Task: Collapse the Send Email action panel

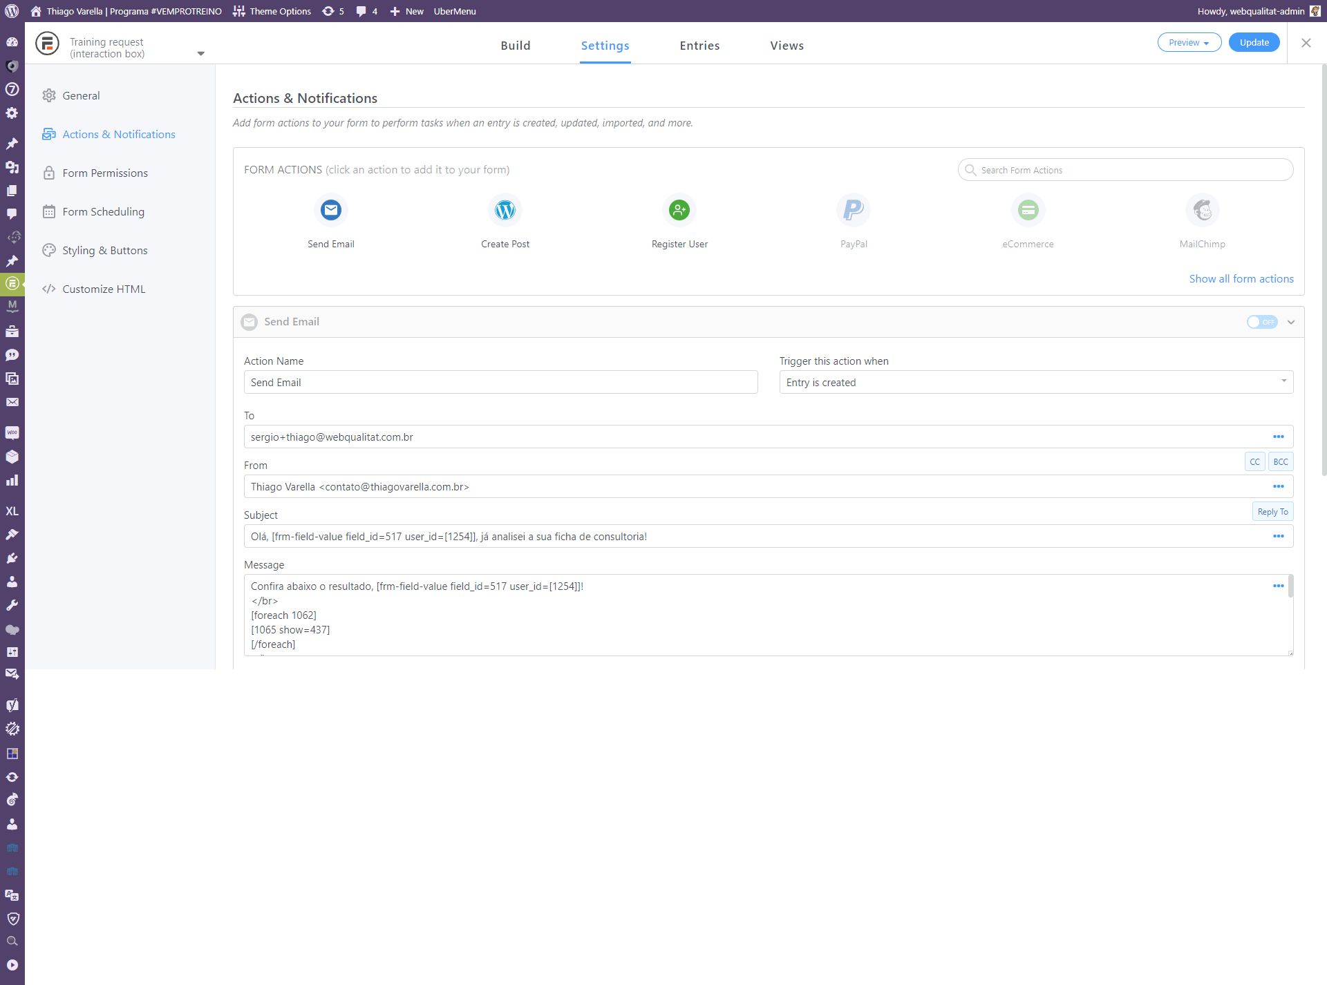Action: 1291,322
